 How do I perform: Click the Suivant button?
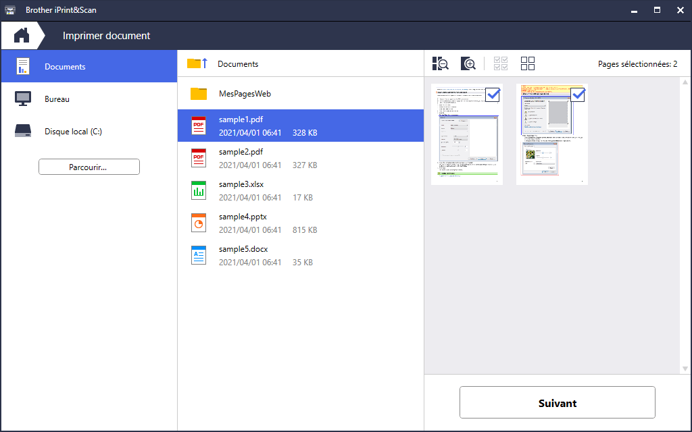[557, 403]
